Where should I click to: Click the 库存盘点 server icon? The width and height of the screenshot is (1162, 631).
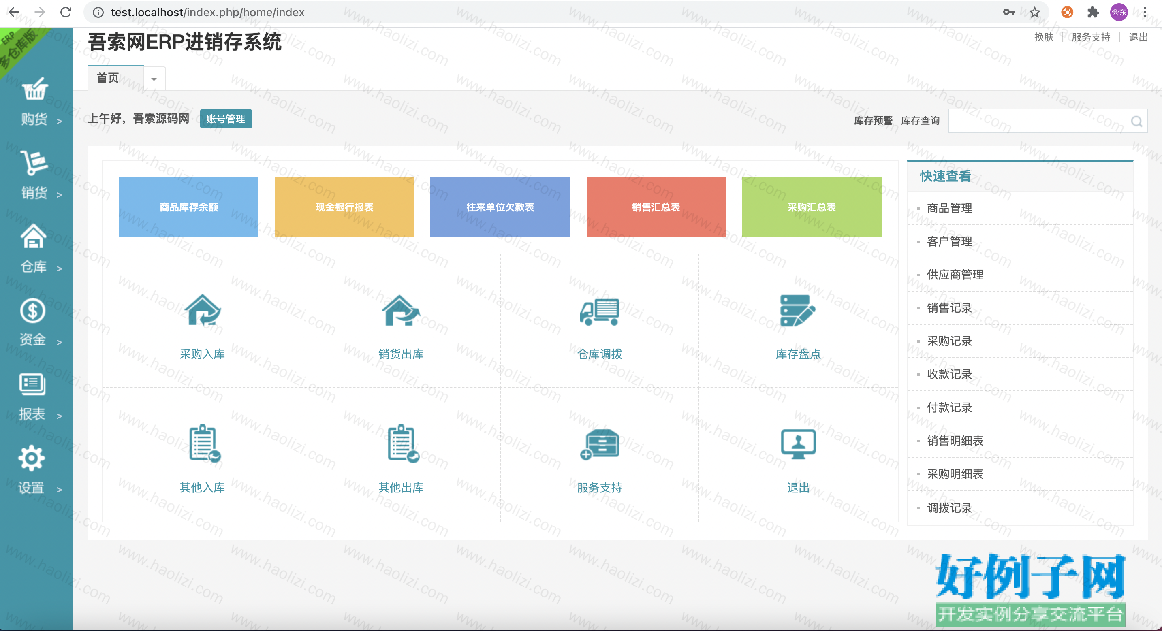point(797,310)
